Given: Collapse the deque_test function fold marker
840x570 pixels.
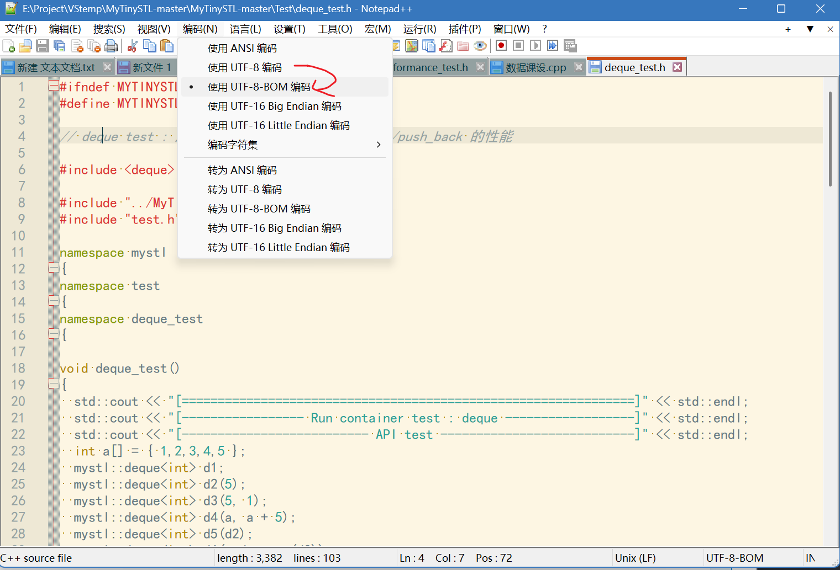Looking at the screenshot, I should pos(53,383).
